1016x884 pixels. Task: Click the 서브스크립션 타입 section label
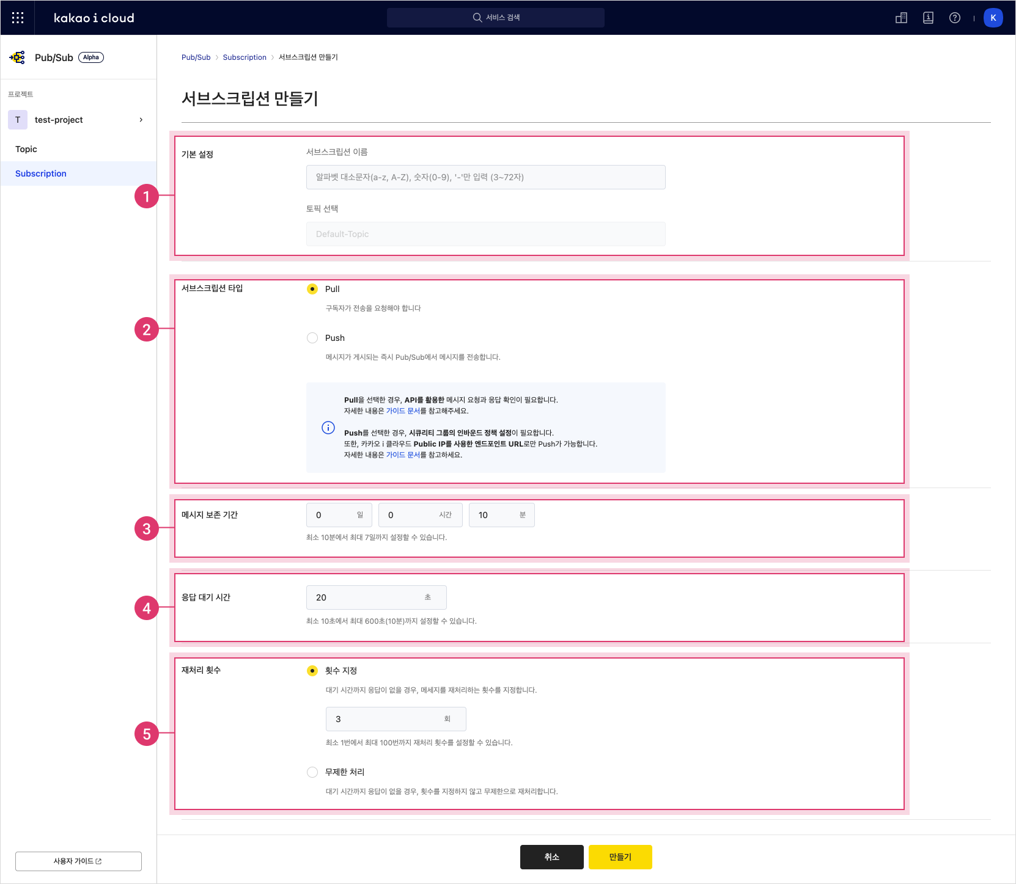212,288
